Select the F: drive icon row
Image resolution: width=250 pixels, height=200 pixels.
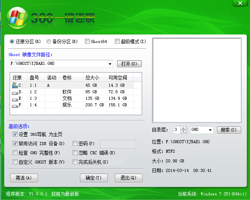[x=15, y=105]
